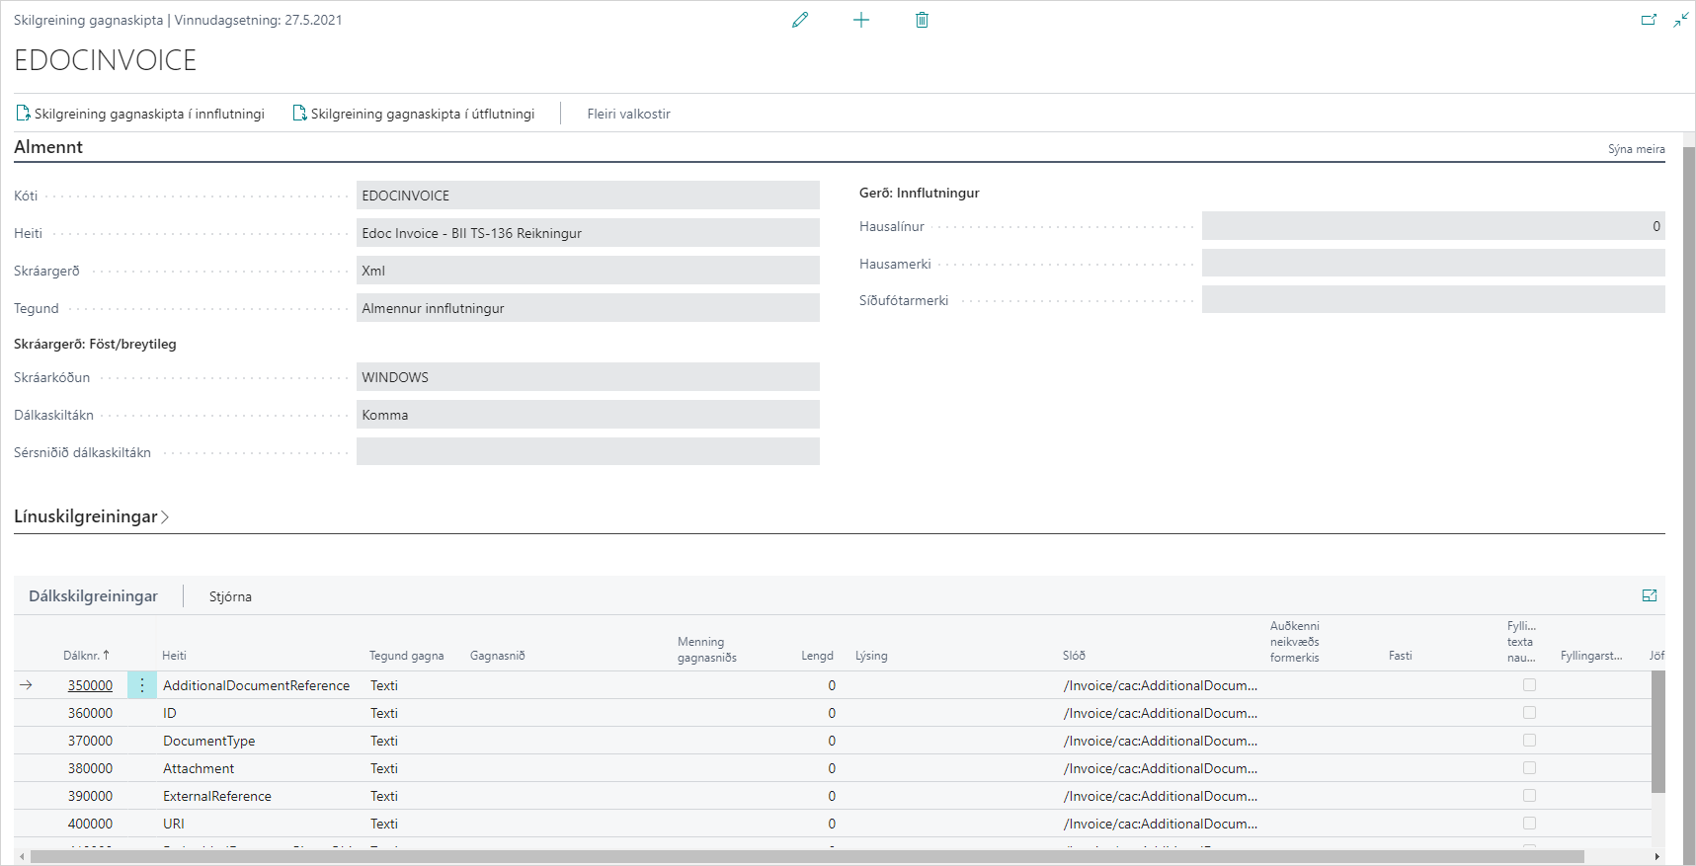This screenshot has height=866, width=1696.
Task: Click Texti data type in Attachment row
Action: tap(384, 768)
